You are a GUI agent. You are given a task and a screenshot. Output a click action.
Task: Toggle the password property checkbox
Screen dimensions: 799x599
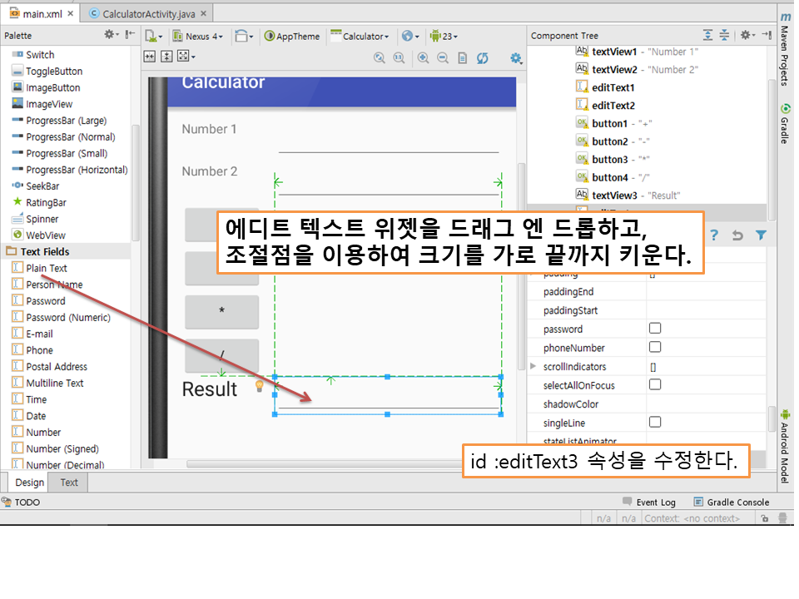coord(655,329)
